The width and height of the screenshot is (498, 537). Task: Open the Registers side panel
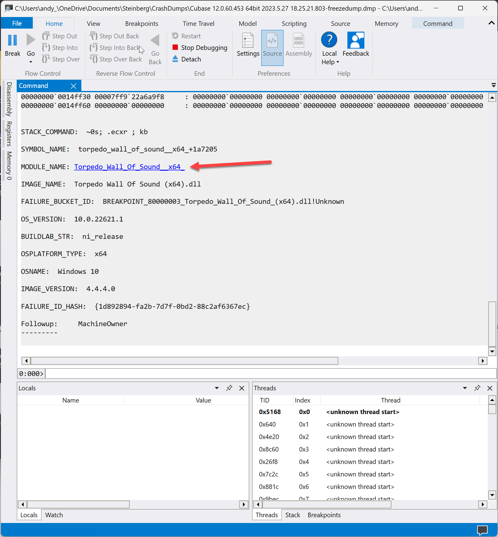pos(9,134)
